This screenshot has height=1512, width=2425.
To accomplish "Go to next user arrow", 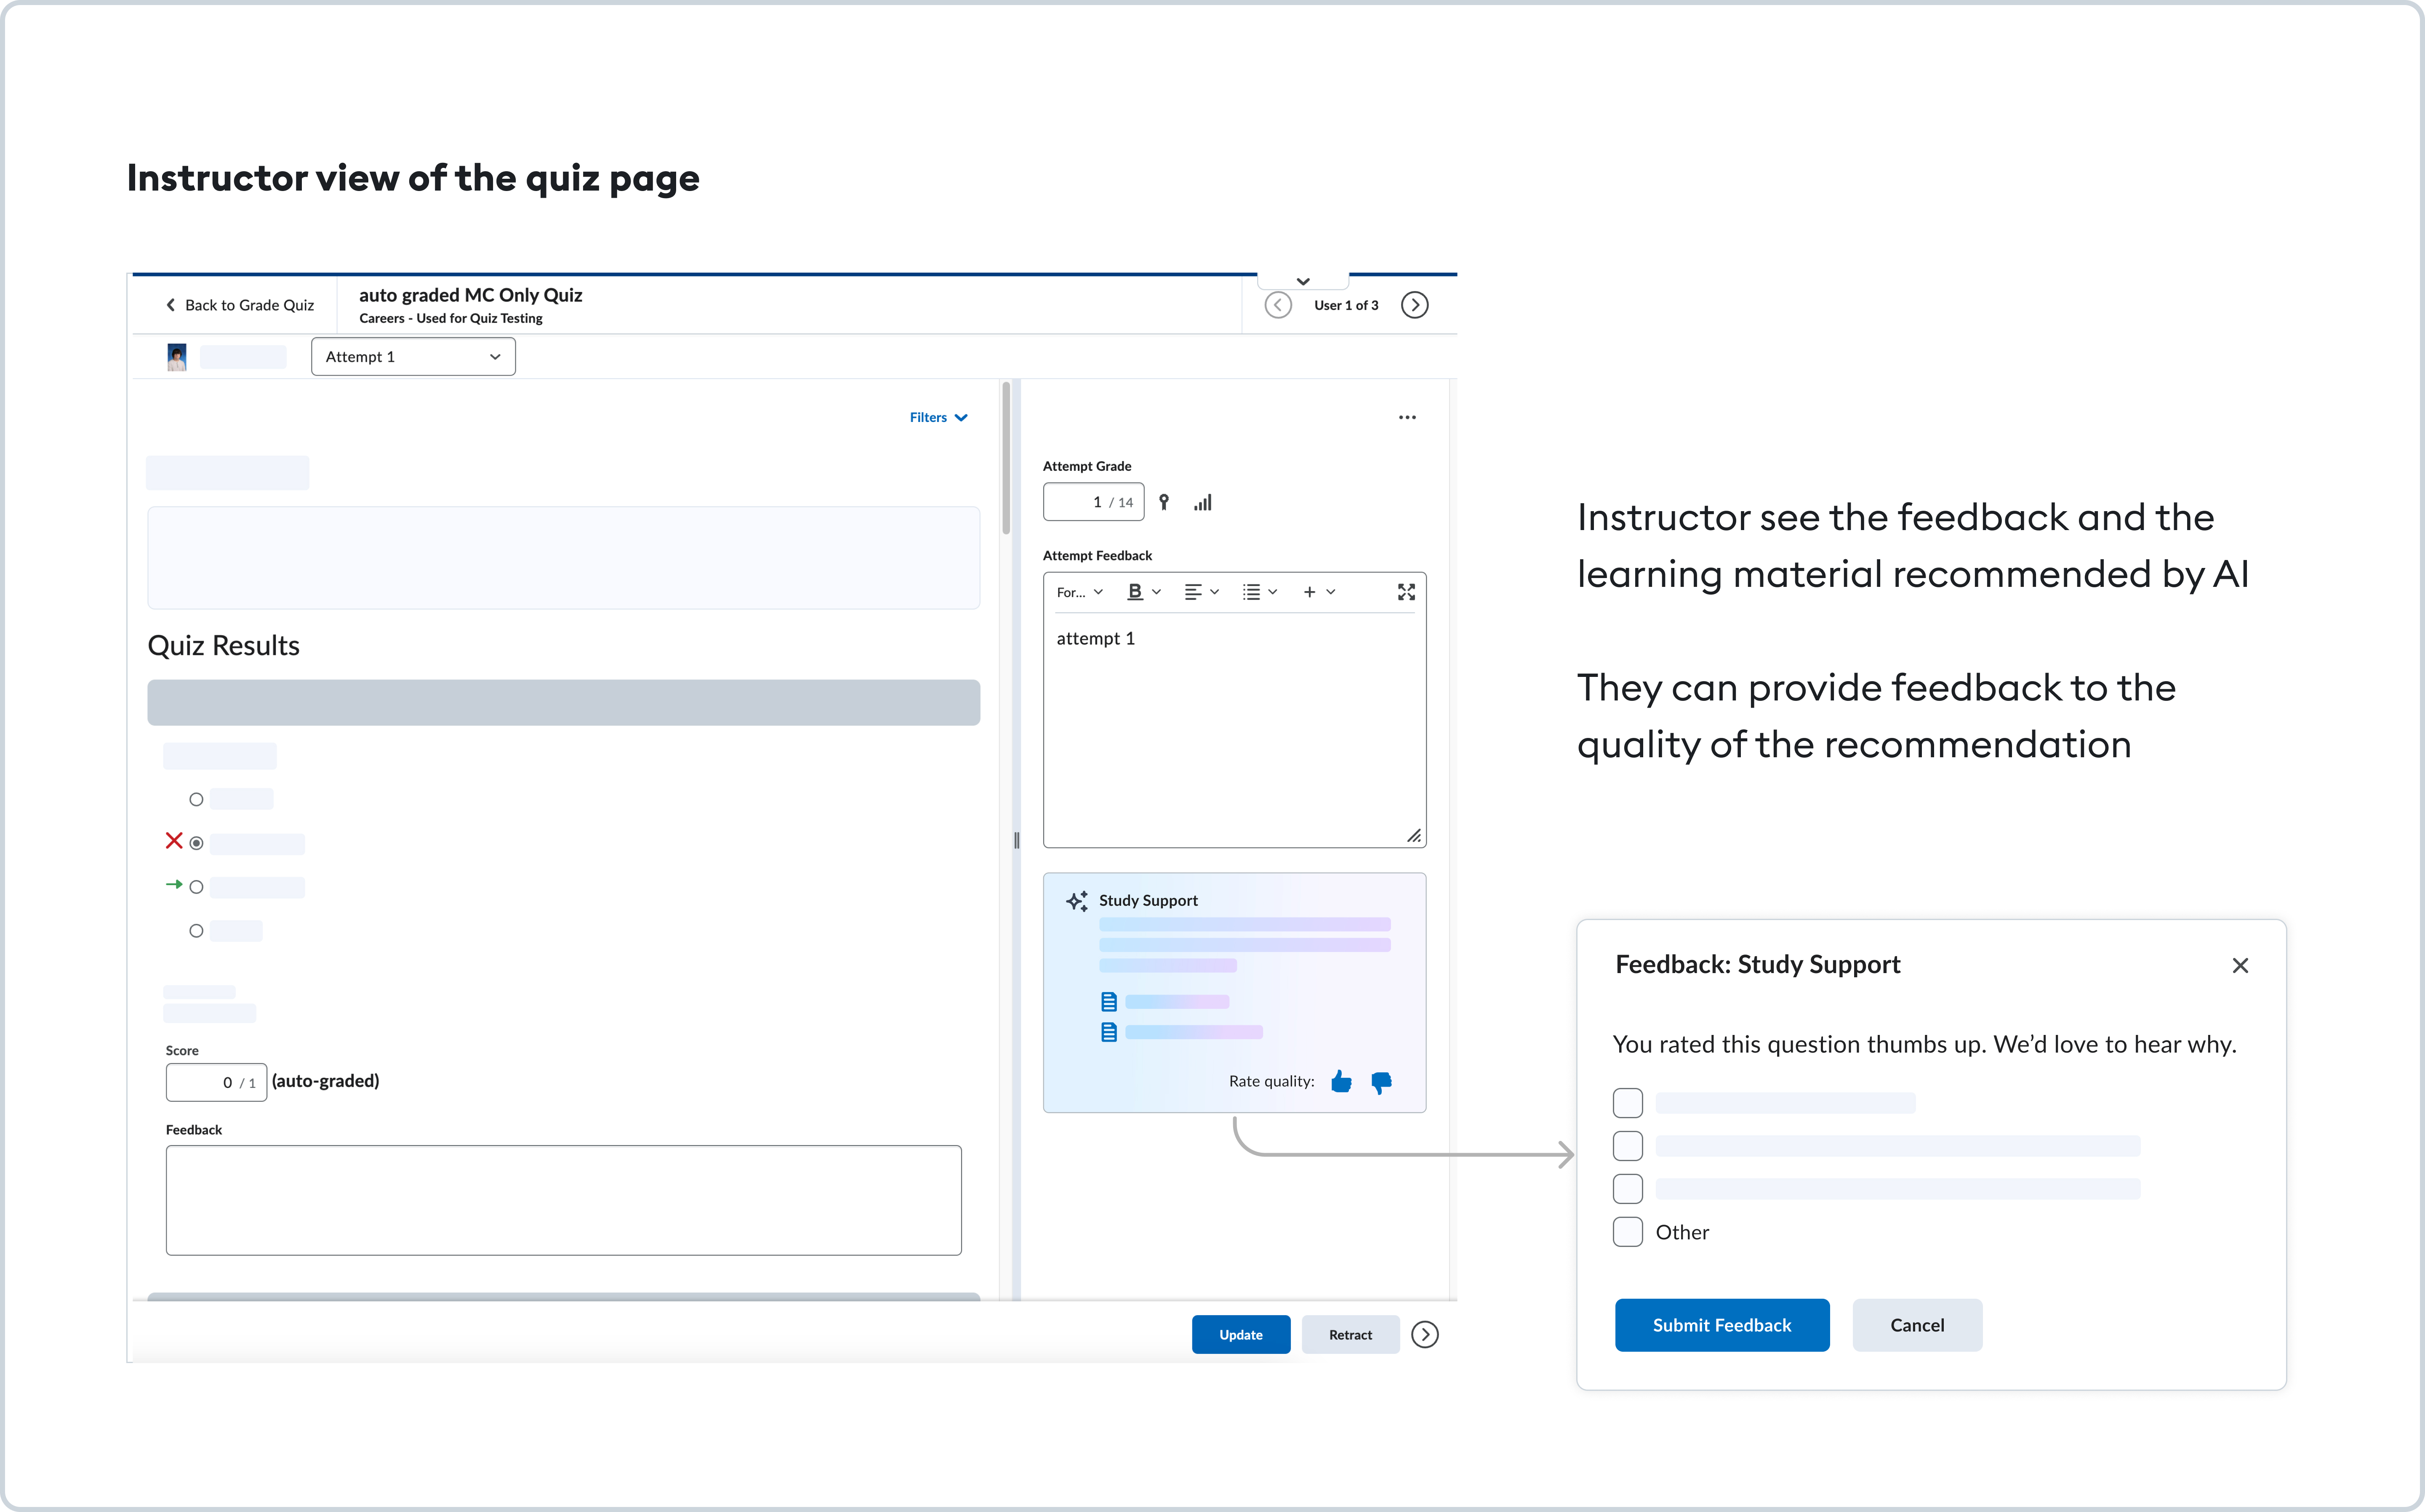I will [x=1415, y=305].
